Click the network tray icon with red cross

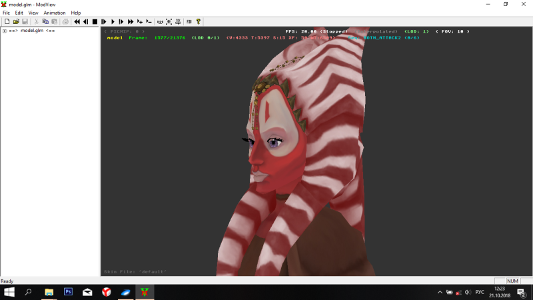coord(458,292)
